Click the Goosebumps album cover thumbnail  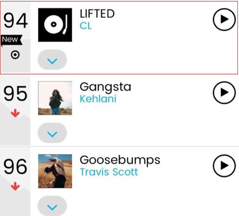tap(55, 171)
